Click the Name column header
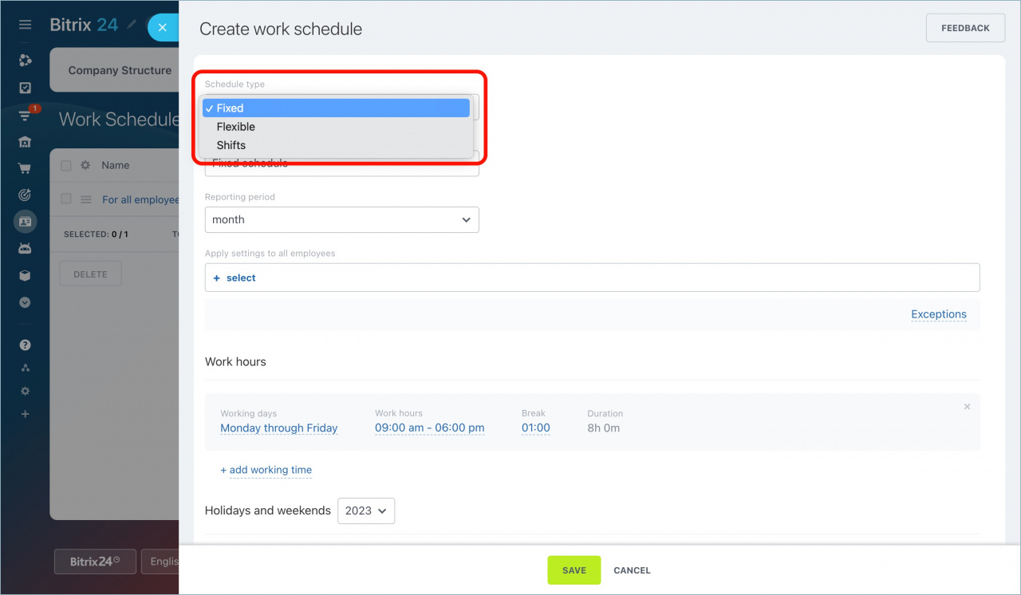The image size is (1021, 595). point(116,165)
